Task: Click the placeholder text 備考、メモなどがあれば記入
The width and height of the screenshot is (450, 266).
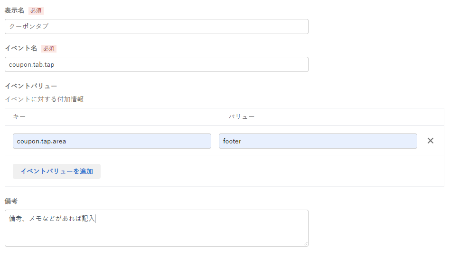Action: (x=52, y=219)
